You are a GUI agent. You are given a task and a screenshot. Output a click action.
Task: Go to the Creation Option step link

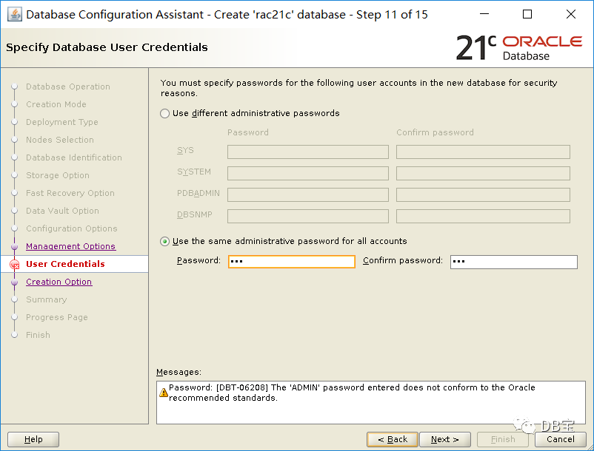tap(59, 282)
